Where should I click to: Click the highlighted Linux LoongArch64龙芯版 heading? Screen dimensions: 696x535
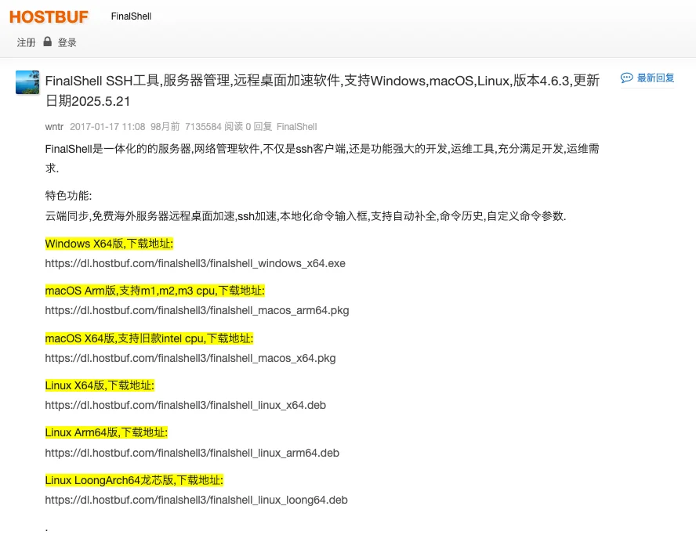134,480
